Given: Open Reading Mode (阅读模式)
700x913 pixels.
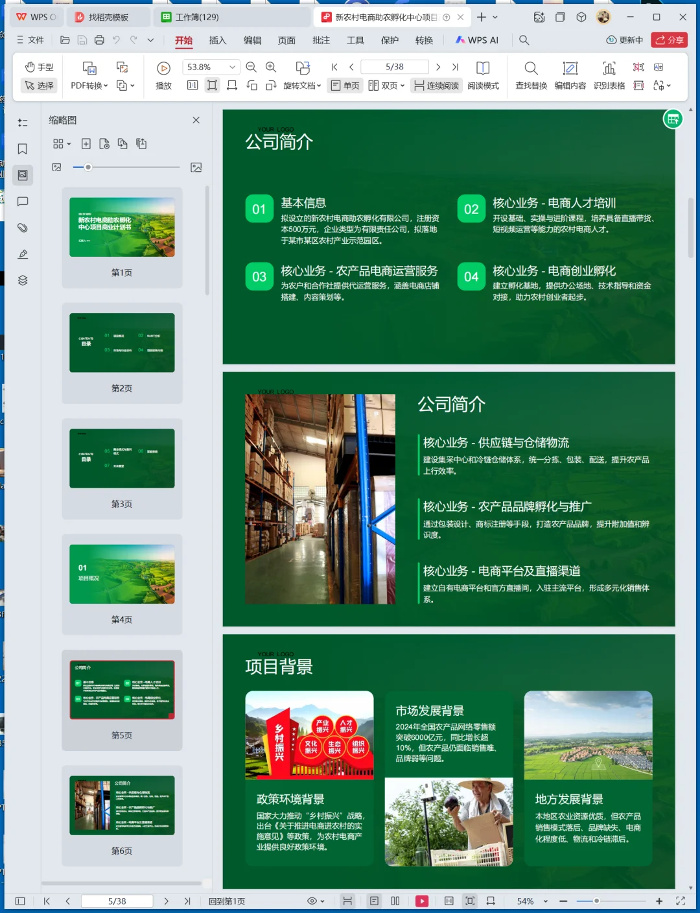Looking at the screenshot, I should (483, 75).
